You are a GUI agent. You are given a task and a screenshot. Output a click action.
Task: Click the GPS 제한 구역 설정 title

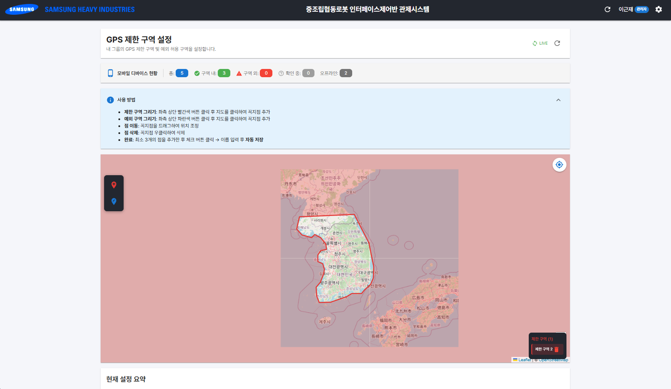(x=139, y=39)
